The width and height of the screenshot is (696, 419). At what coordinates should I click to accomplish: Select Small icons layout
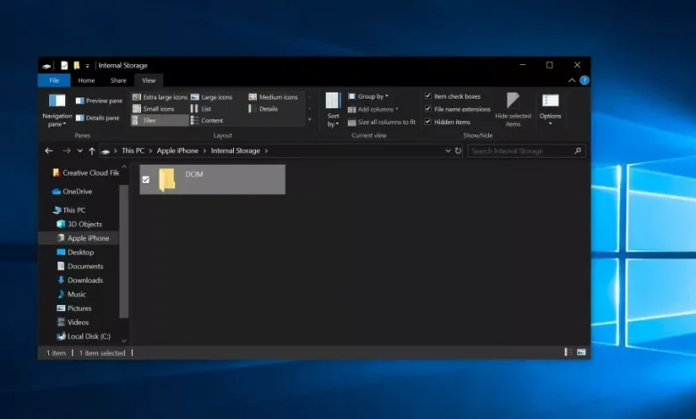[x=153, y=109]
